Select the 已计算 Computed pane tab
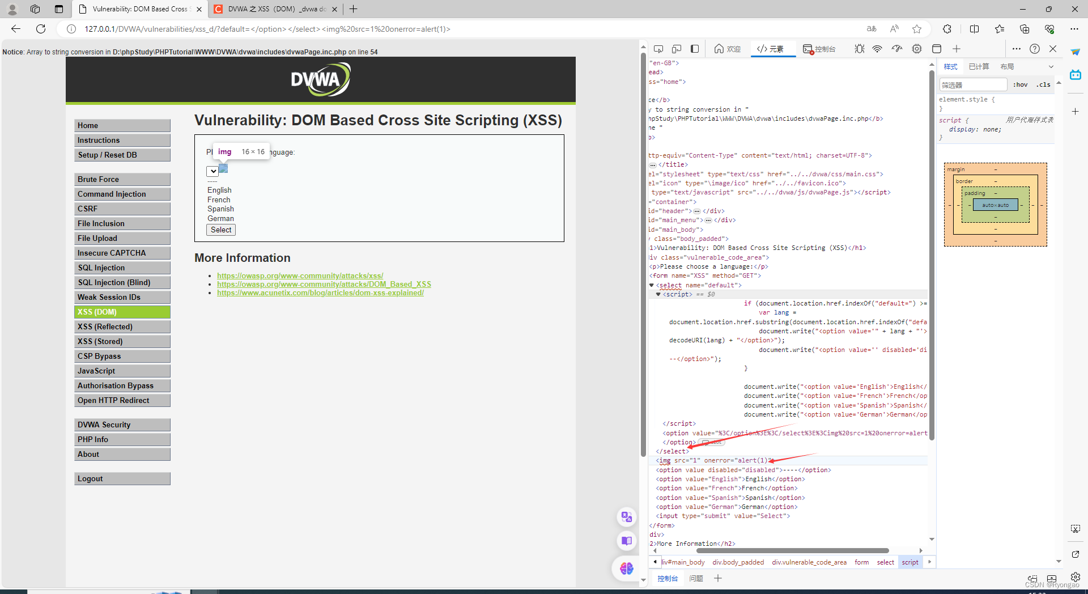 click(x=979, y=67)
